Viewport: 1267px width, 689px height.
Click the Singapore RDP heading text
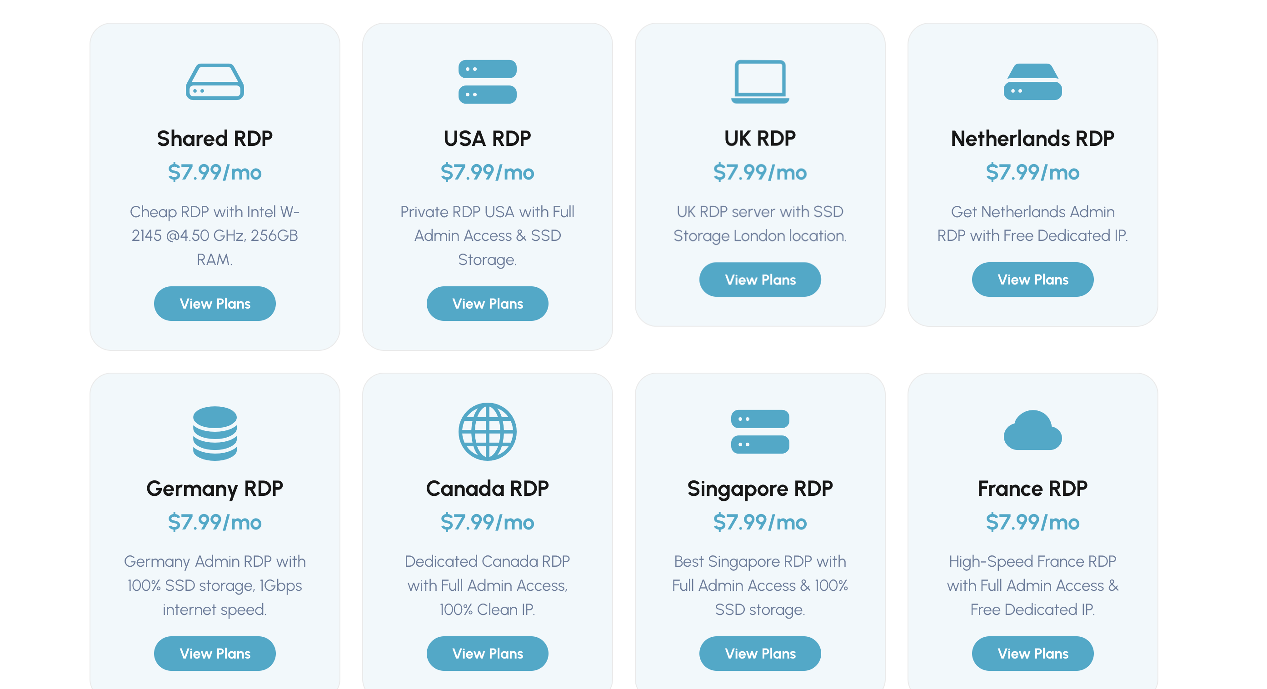tap(760, 489)
